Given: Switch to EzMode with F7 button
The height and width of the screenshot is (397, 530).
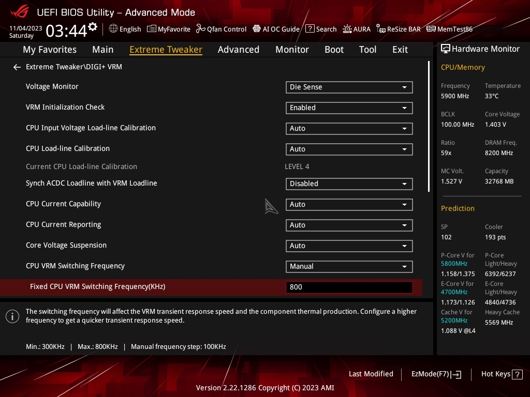Looking at the screenshot, I should click(x=436, y=374).
